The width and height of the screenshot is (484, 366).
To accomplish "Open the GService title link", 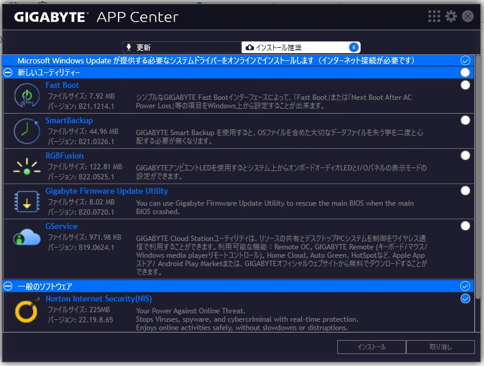I will click(x=62, y=226).
